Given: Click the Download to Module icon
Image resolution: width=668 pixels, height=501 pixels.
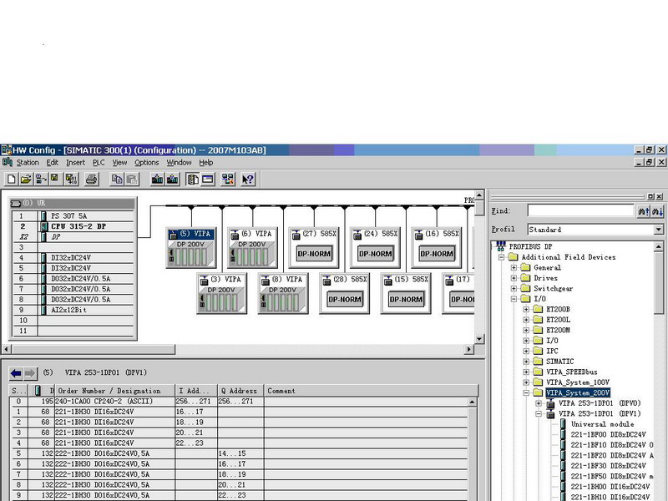Looking at the screenshot, I should click(157, 180).
